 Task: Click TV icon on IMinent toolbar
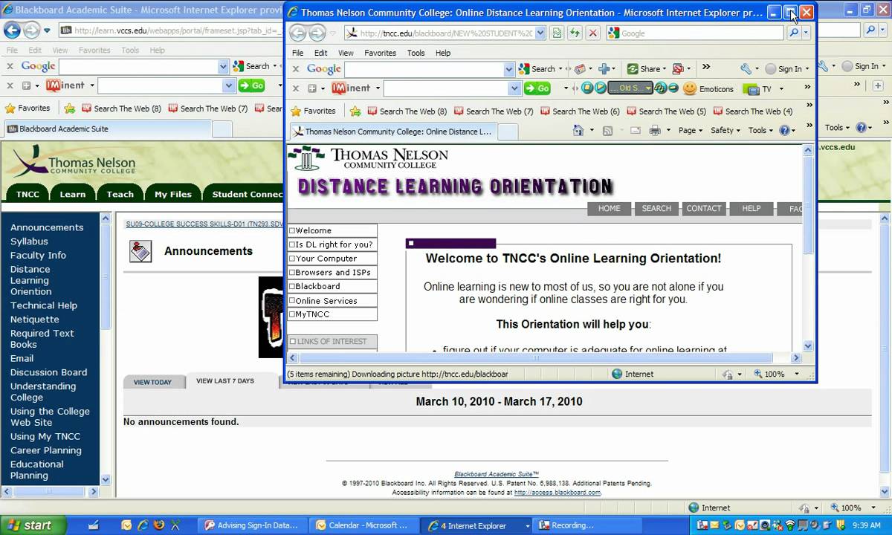(752, 89)
